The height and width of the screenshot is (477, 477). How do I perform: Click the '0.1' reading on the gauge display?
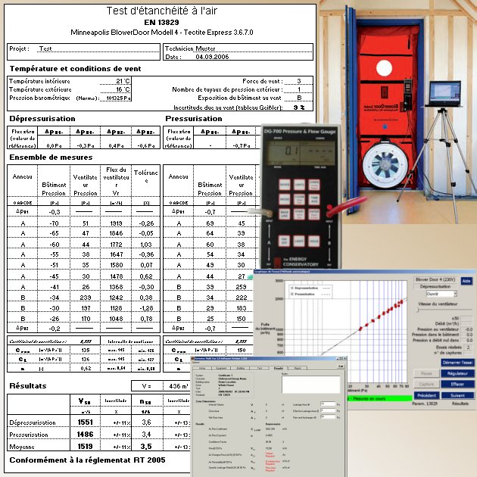291,151
